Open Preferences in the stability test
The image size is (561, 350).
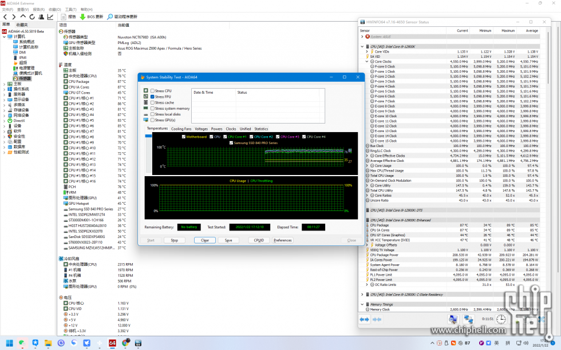(x=283, y=240)
